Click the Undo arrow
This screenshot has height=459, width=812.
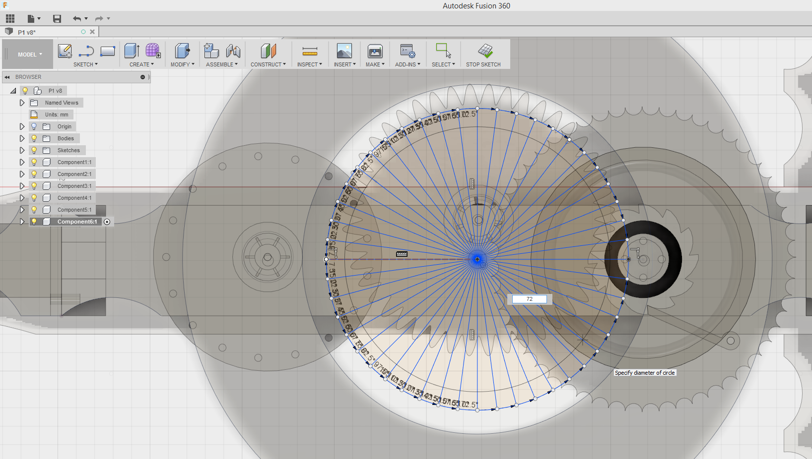[76, 19]
